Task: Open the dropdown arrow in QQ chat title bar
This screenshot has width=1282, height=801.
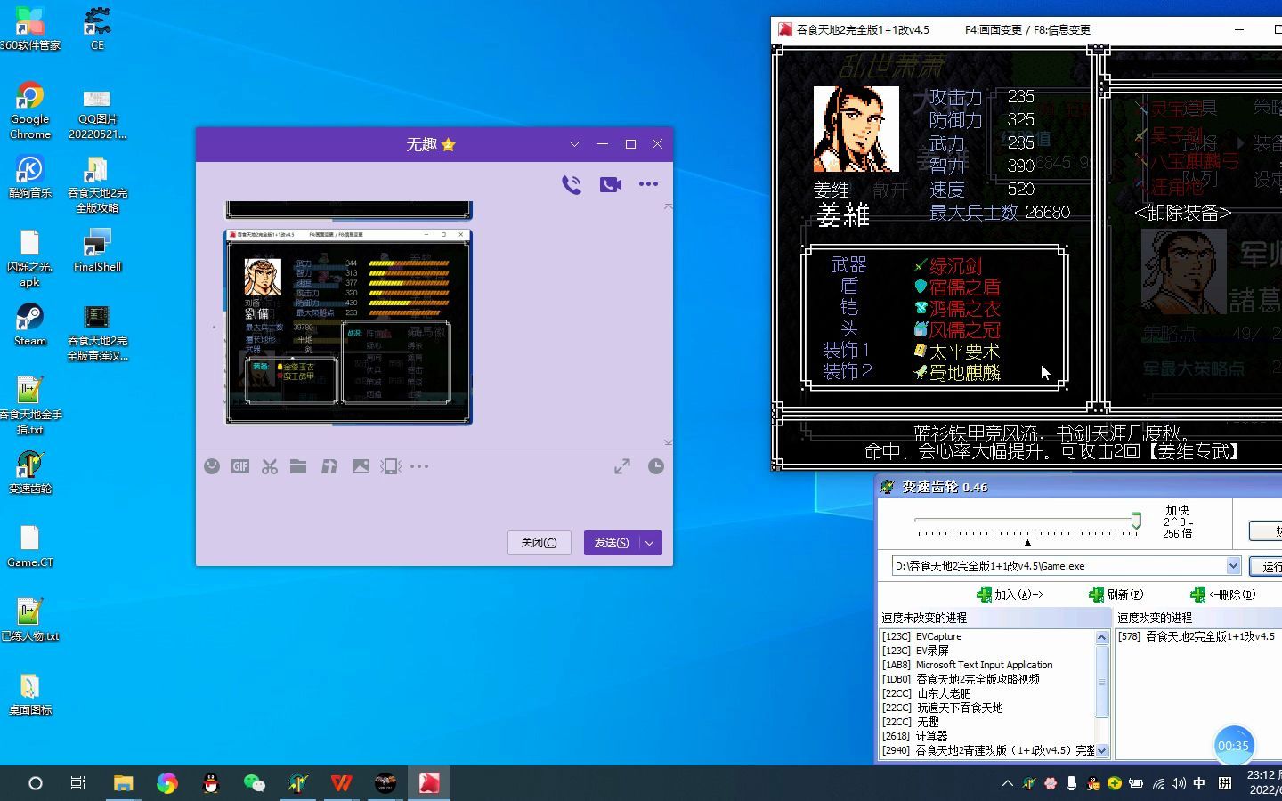Action: 574,144
